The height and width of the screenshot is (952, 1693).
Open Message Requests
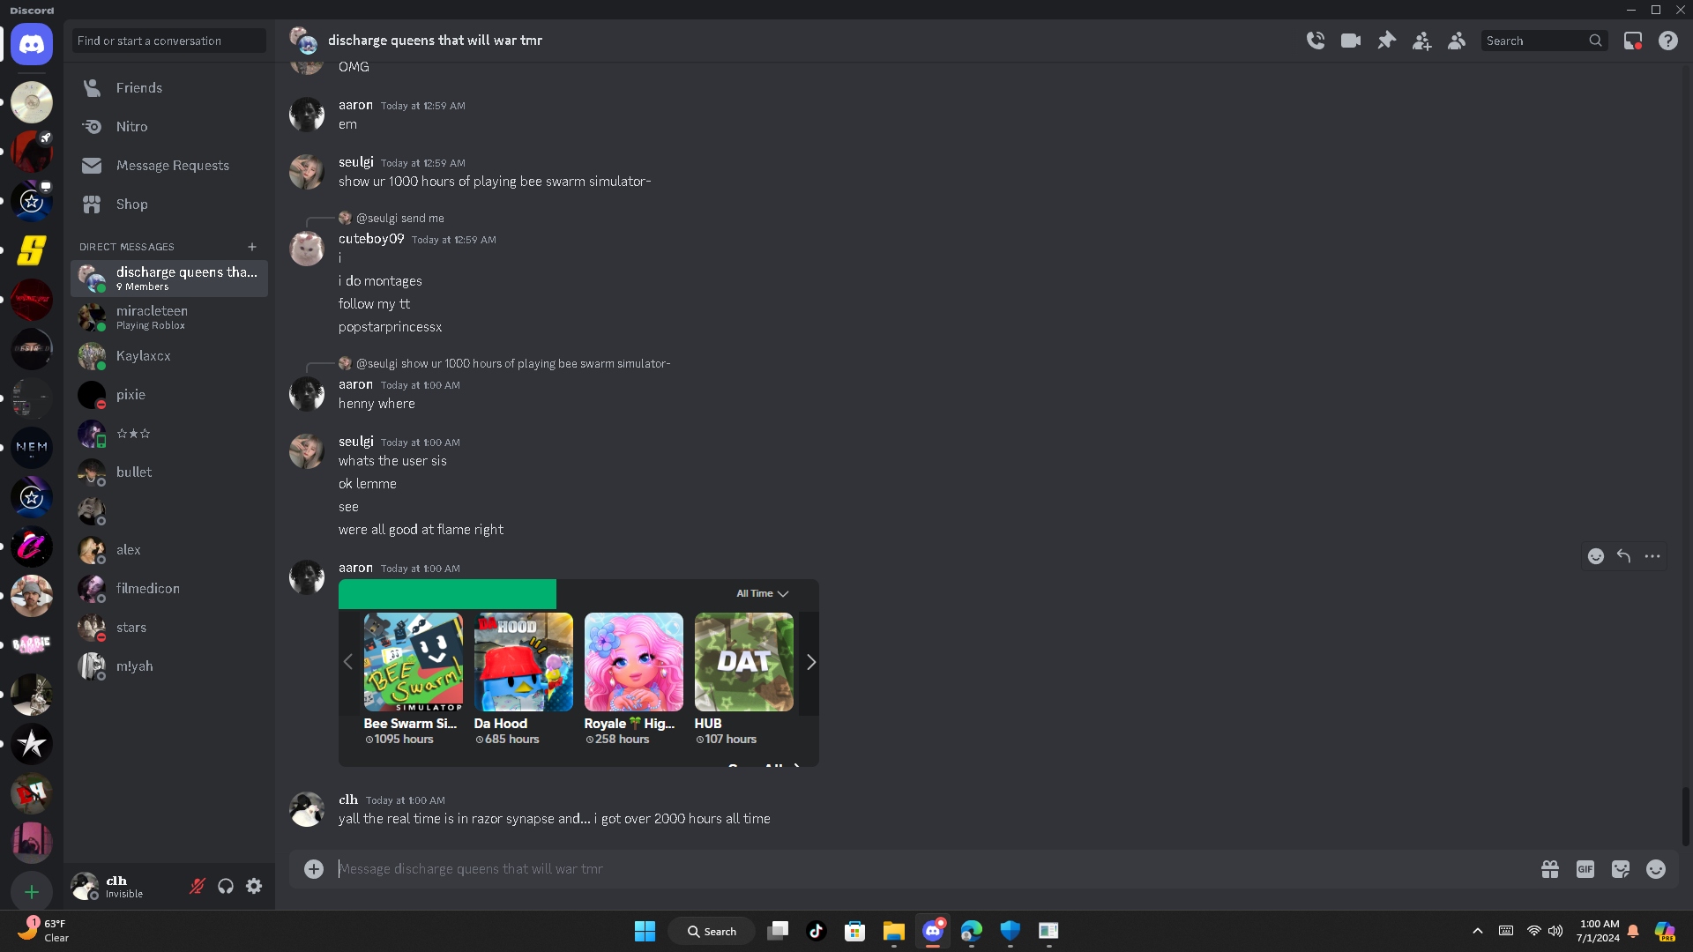coord(169,166)
